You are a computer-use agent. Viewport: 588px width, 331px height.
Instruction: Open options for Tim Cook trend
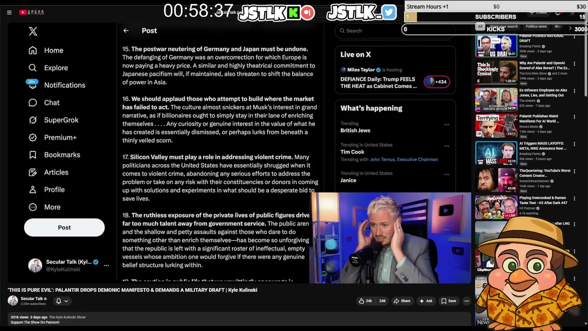[x=447, y=146]
